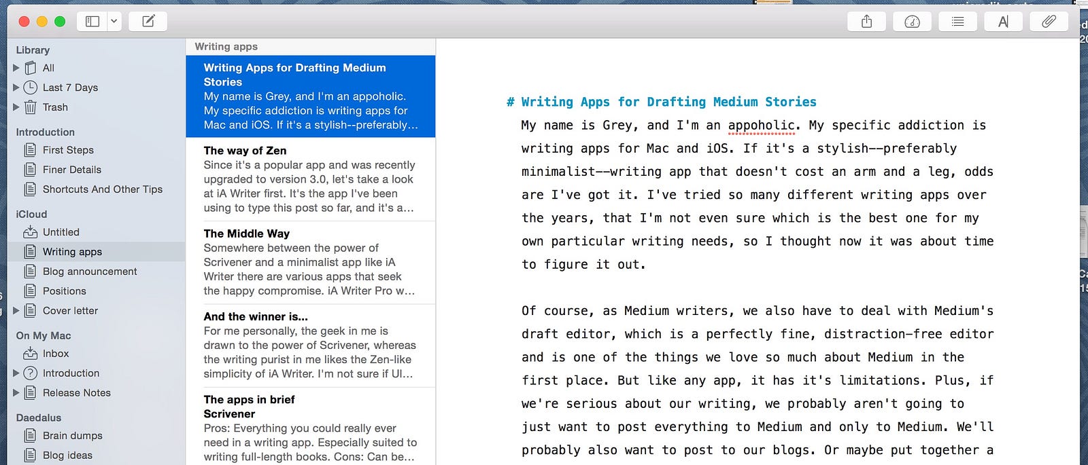Screen dimensions: 1088x465
Task: Click the editor heading 'Writing Apps for Drafting Medium Stories'
Action: tap(668, 102)
